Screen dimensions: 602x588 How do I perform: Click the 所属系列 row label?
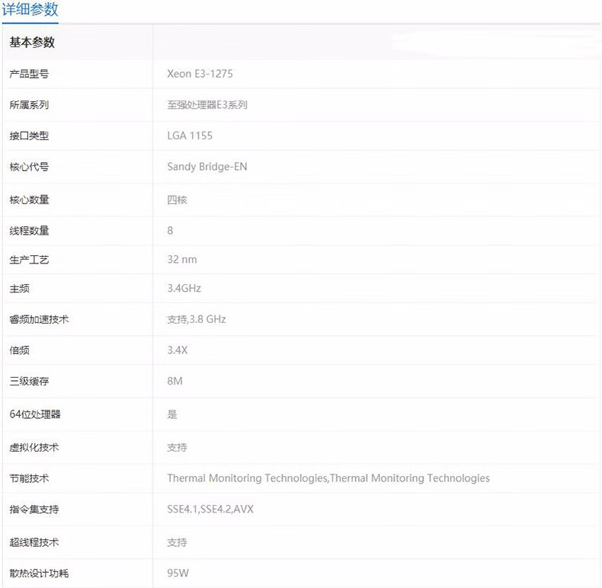29,105
